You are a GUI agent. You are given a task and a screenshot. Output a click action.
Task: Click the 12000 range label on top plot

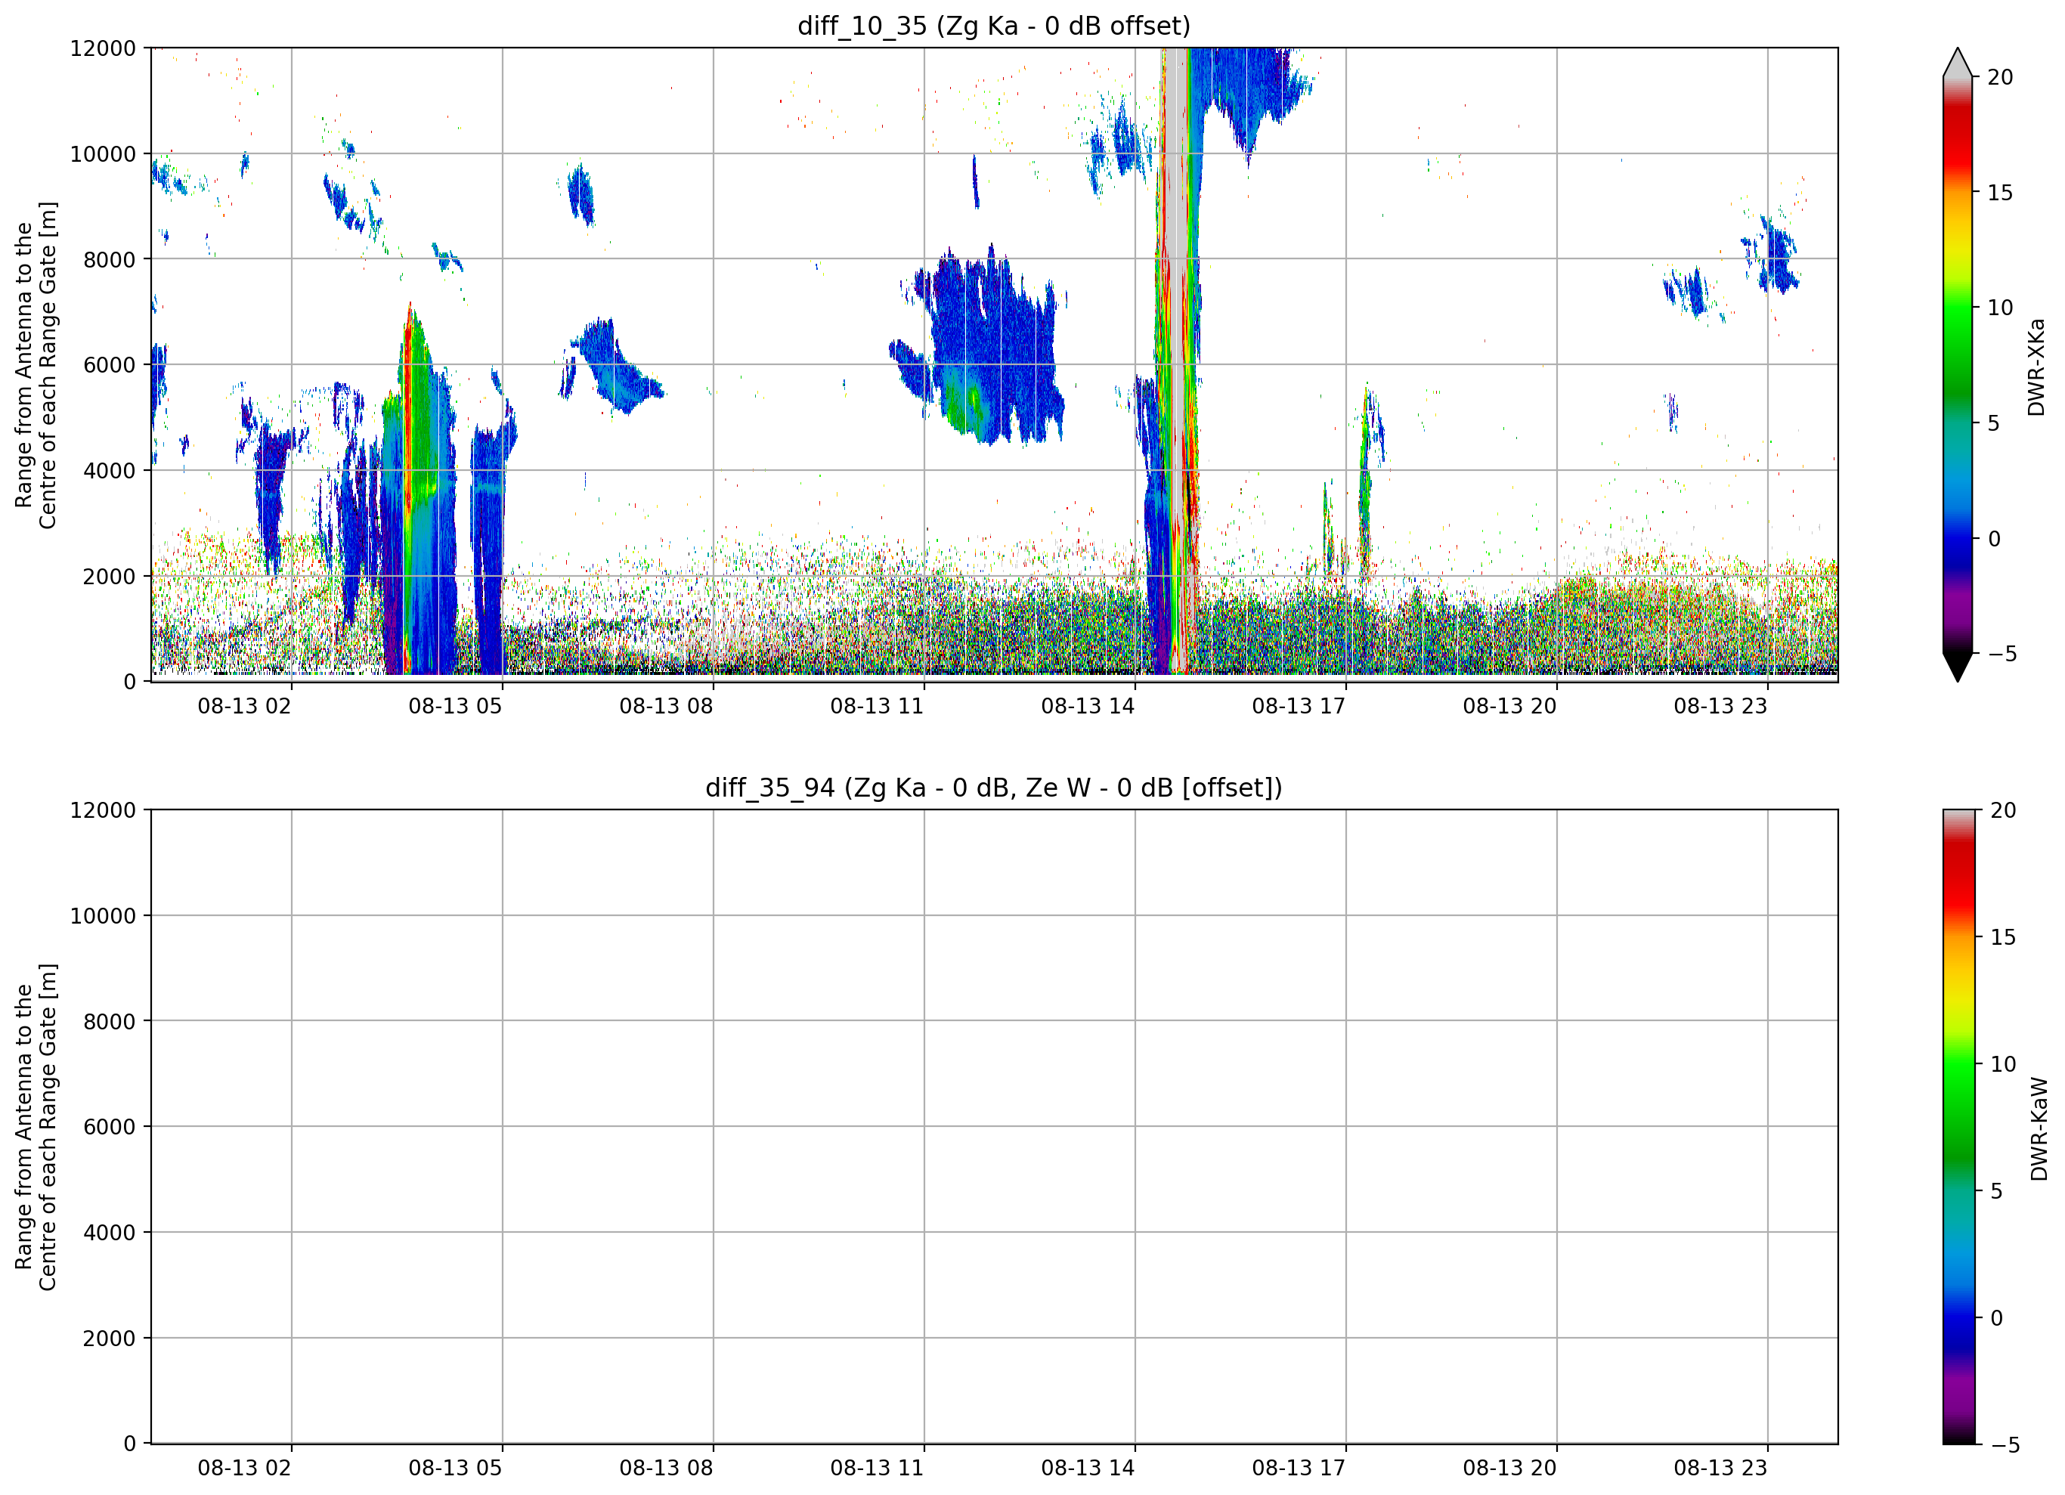103,48
